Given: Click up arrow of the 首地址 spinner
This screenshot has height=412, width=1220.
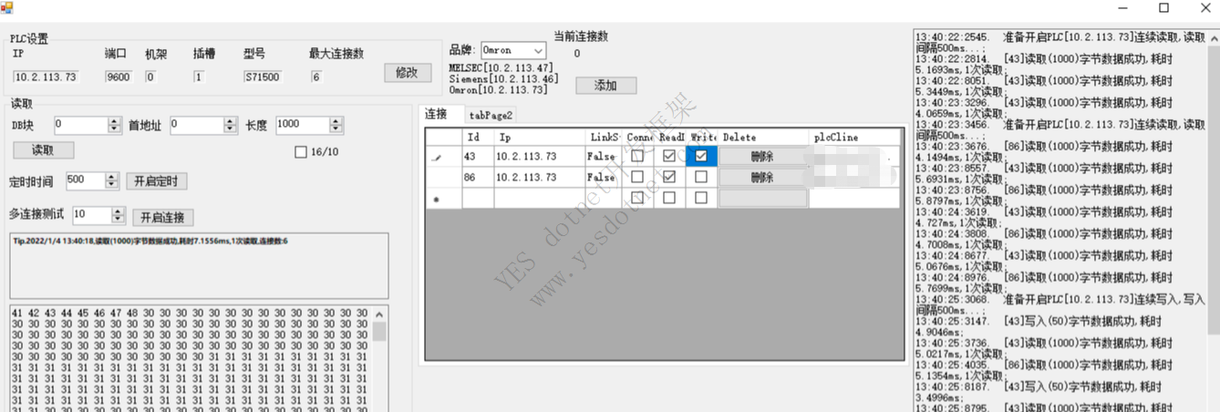Looking at the screenshot, I should pos(230,121).
